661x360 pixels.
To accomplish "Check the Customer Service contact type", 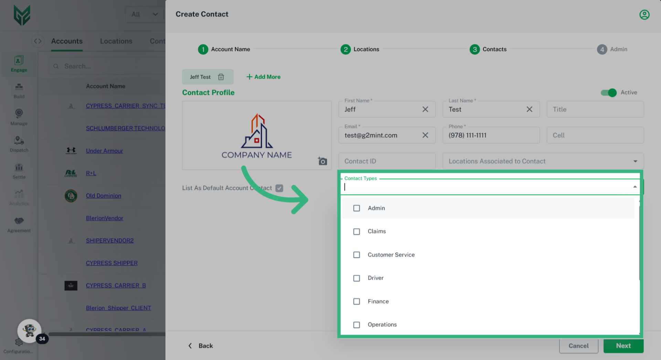I will [357, 255].
